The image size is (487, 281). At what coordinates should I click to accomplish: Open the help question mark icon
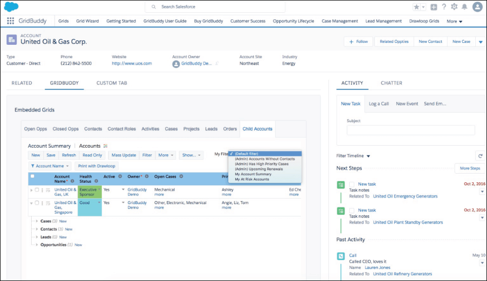point(444,7)
